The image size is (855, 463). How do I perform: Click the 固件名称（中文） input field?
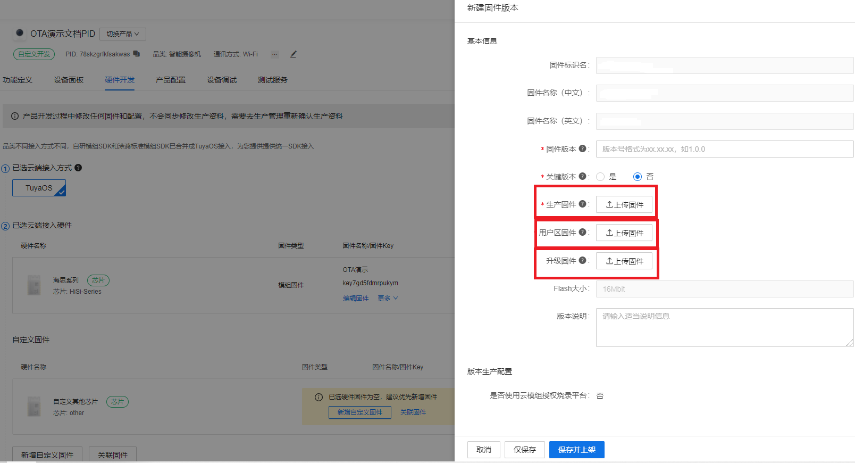click(725, 93)
